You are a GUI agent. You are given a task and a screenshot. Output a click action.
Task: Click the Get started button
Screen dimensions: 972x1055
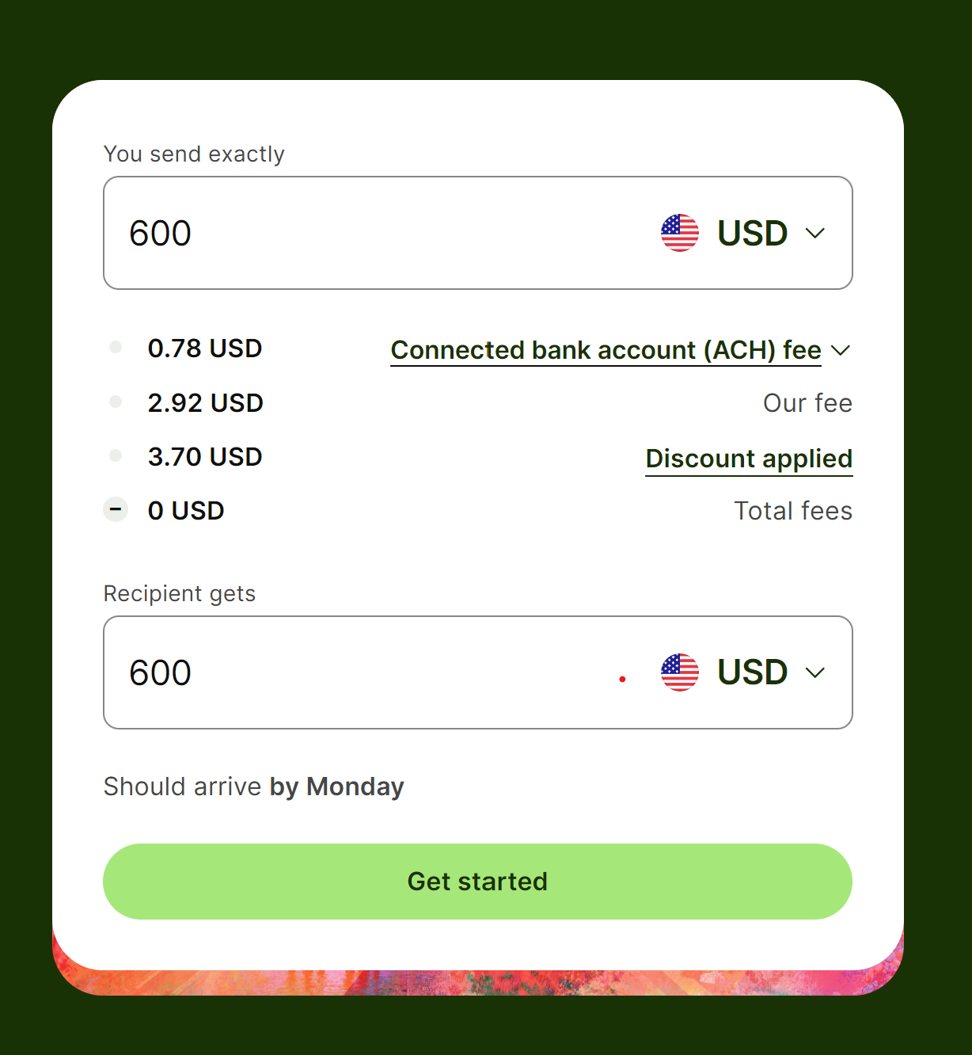point(477,882)
